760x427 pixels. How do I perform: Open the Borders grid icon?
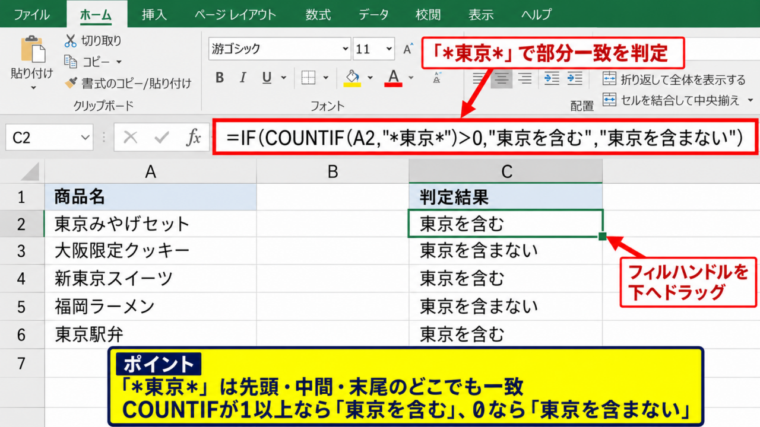click(x=308, y=78)
